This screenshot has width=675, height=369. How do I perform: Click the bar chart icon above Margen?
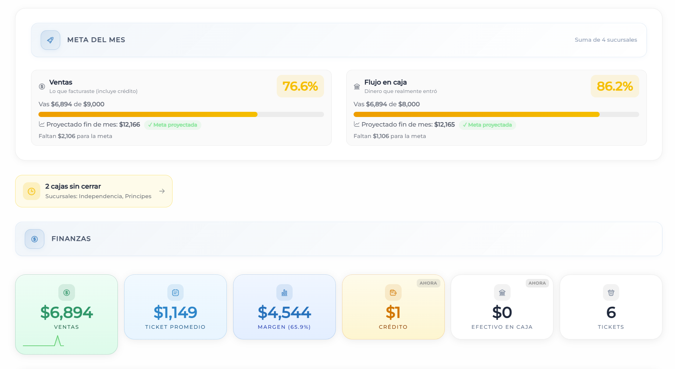284,293
